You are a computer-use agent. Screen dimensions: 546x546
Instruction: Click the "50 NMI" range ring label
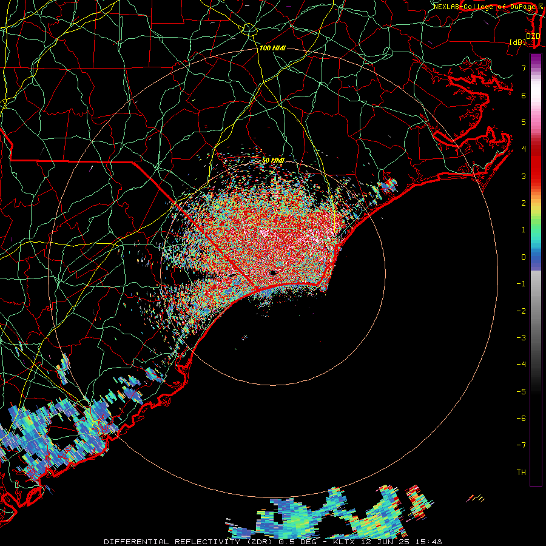[x=273, y=160]
